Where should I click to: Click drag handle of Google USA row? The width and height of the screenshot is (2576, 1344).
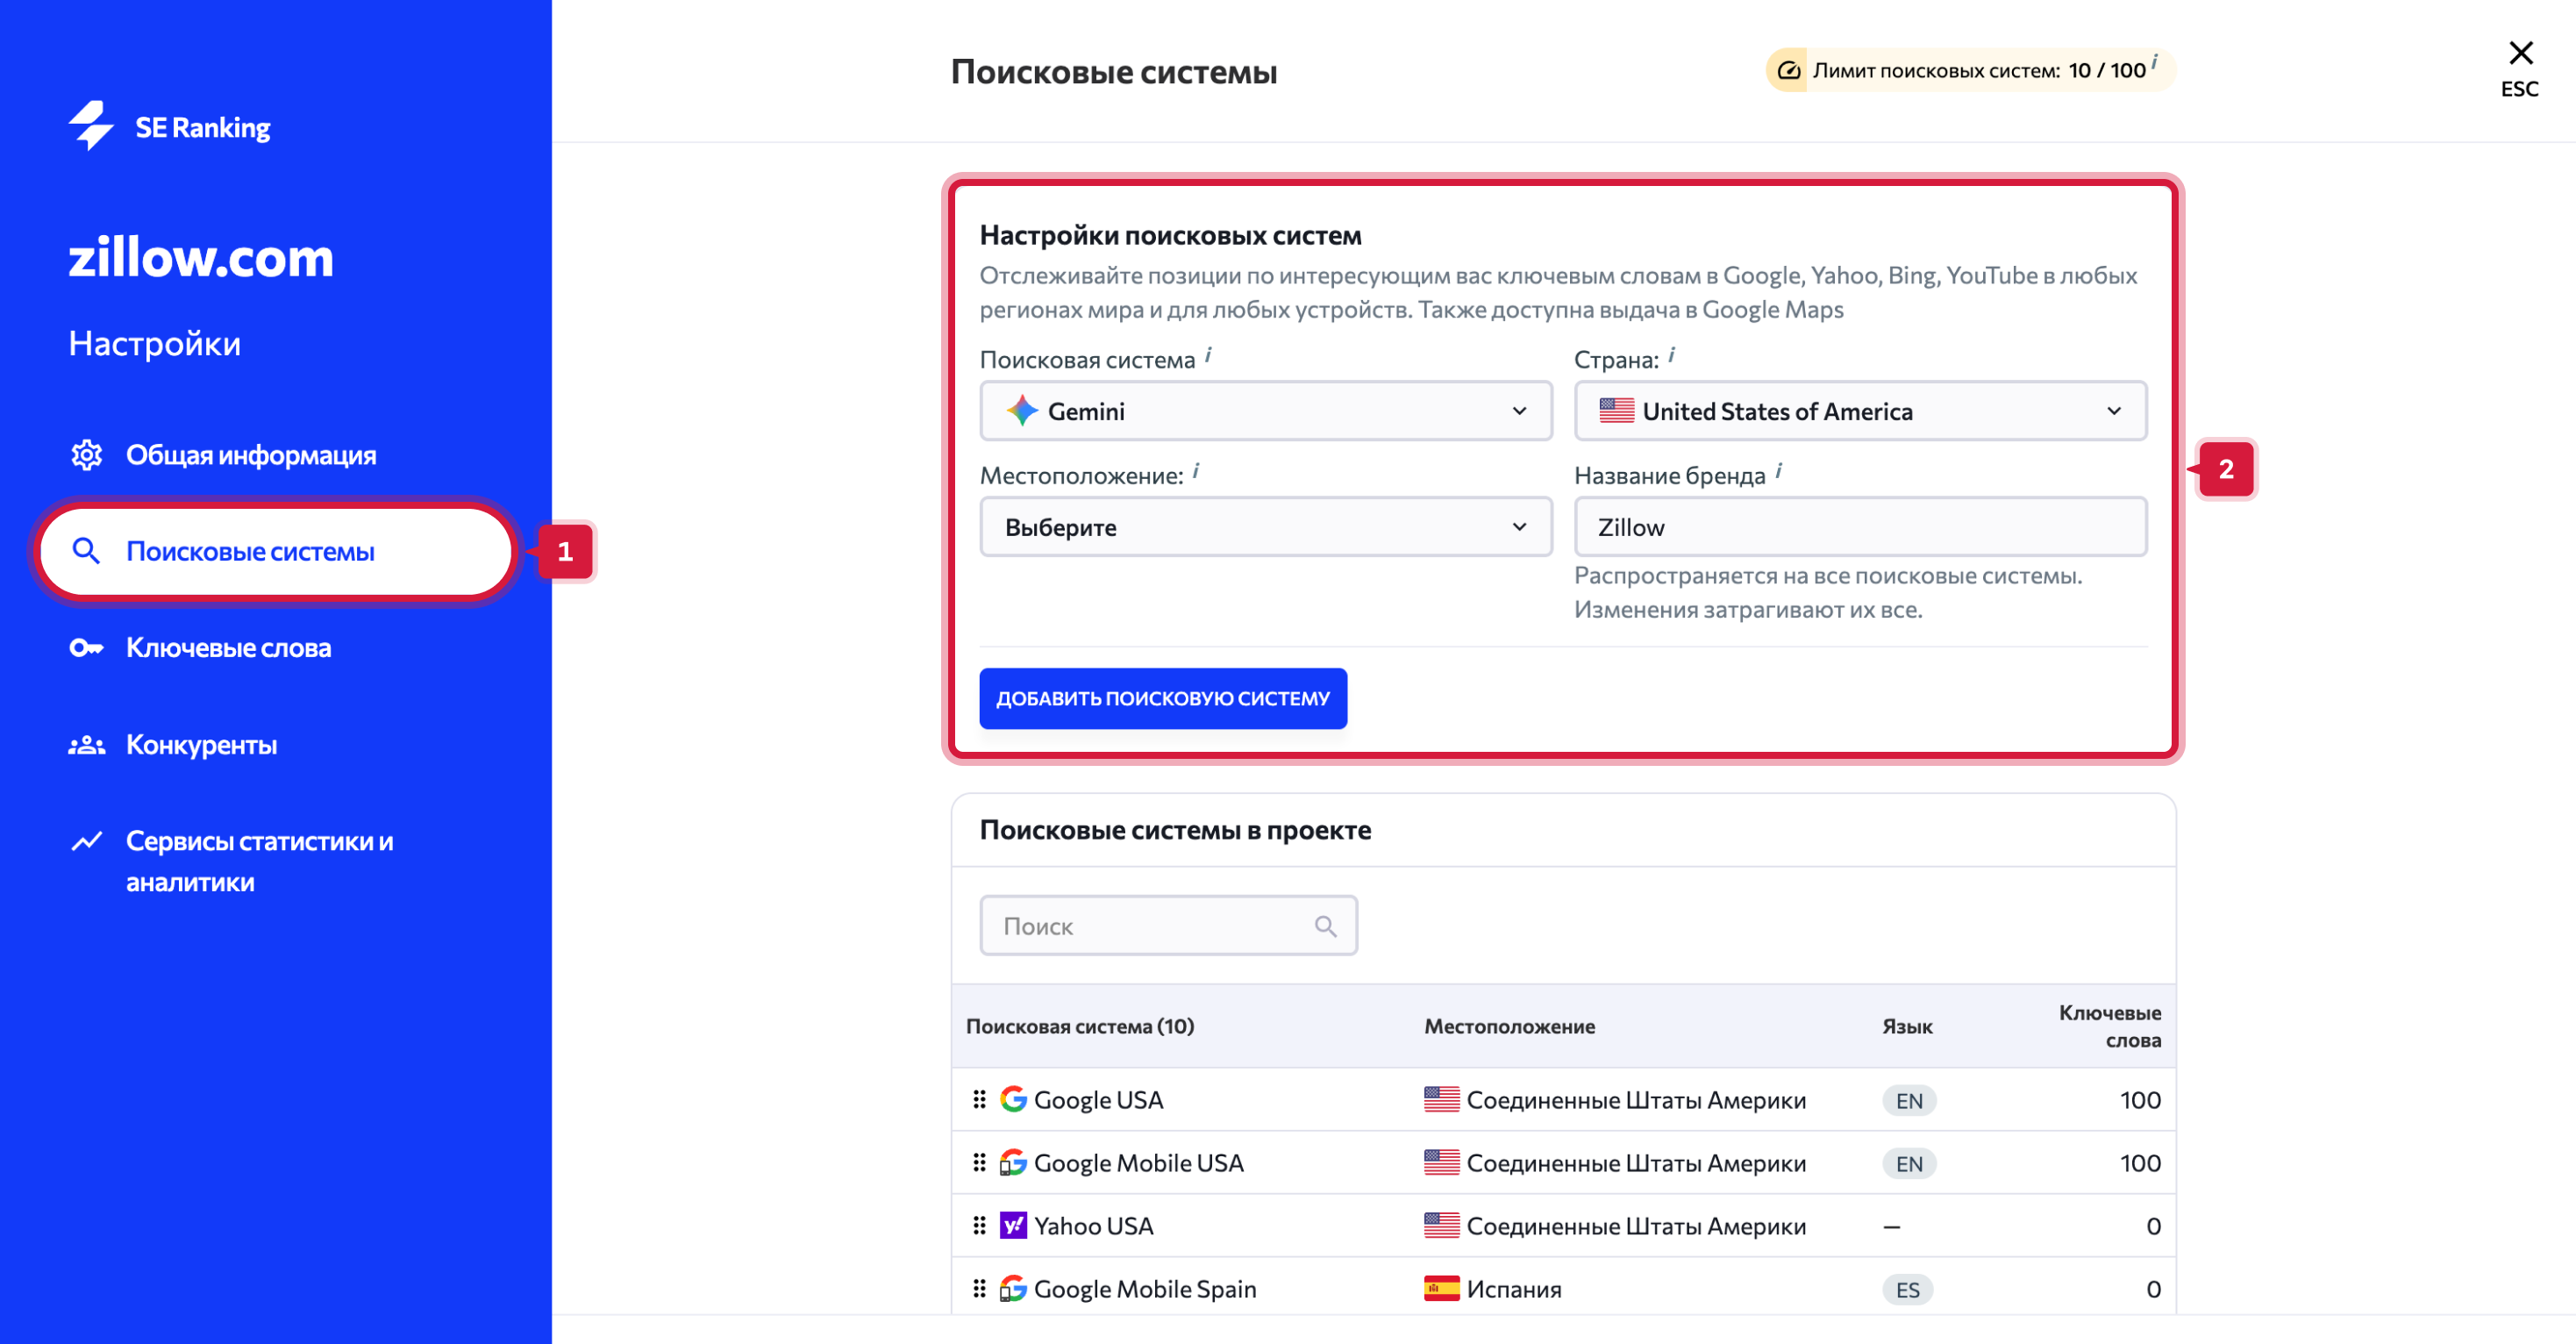point(979,1099)
